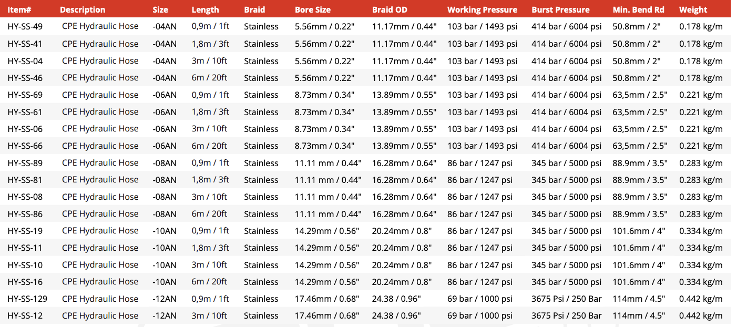Click the Braid column header
The width and height of the screenshot is (737, 327).
tap(254, 9)
